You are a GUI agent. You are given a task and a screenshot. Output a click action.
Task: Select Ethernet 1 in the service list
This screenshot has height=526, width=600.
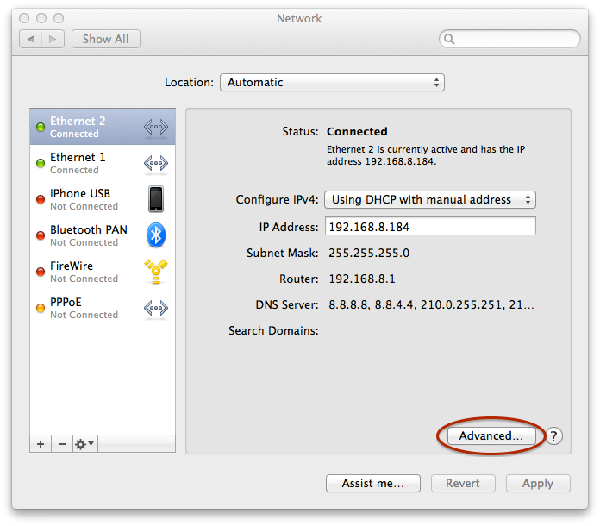coord(103,163)
